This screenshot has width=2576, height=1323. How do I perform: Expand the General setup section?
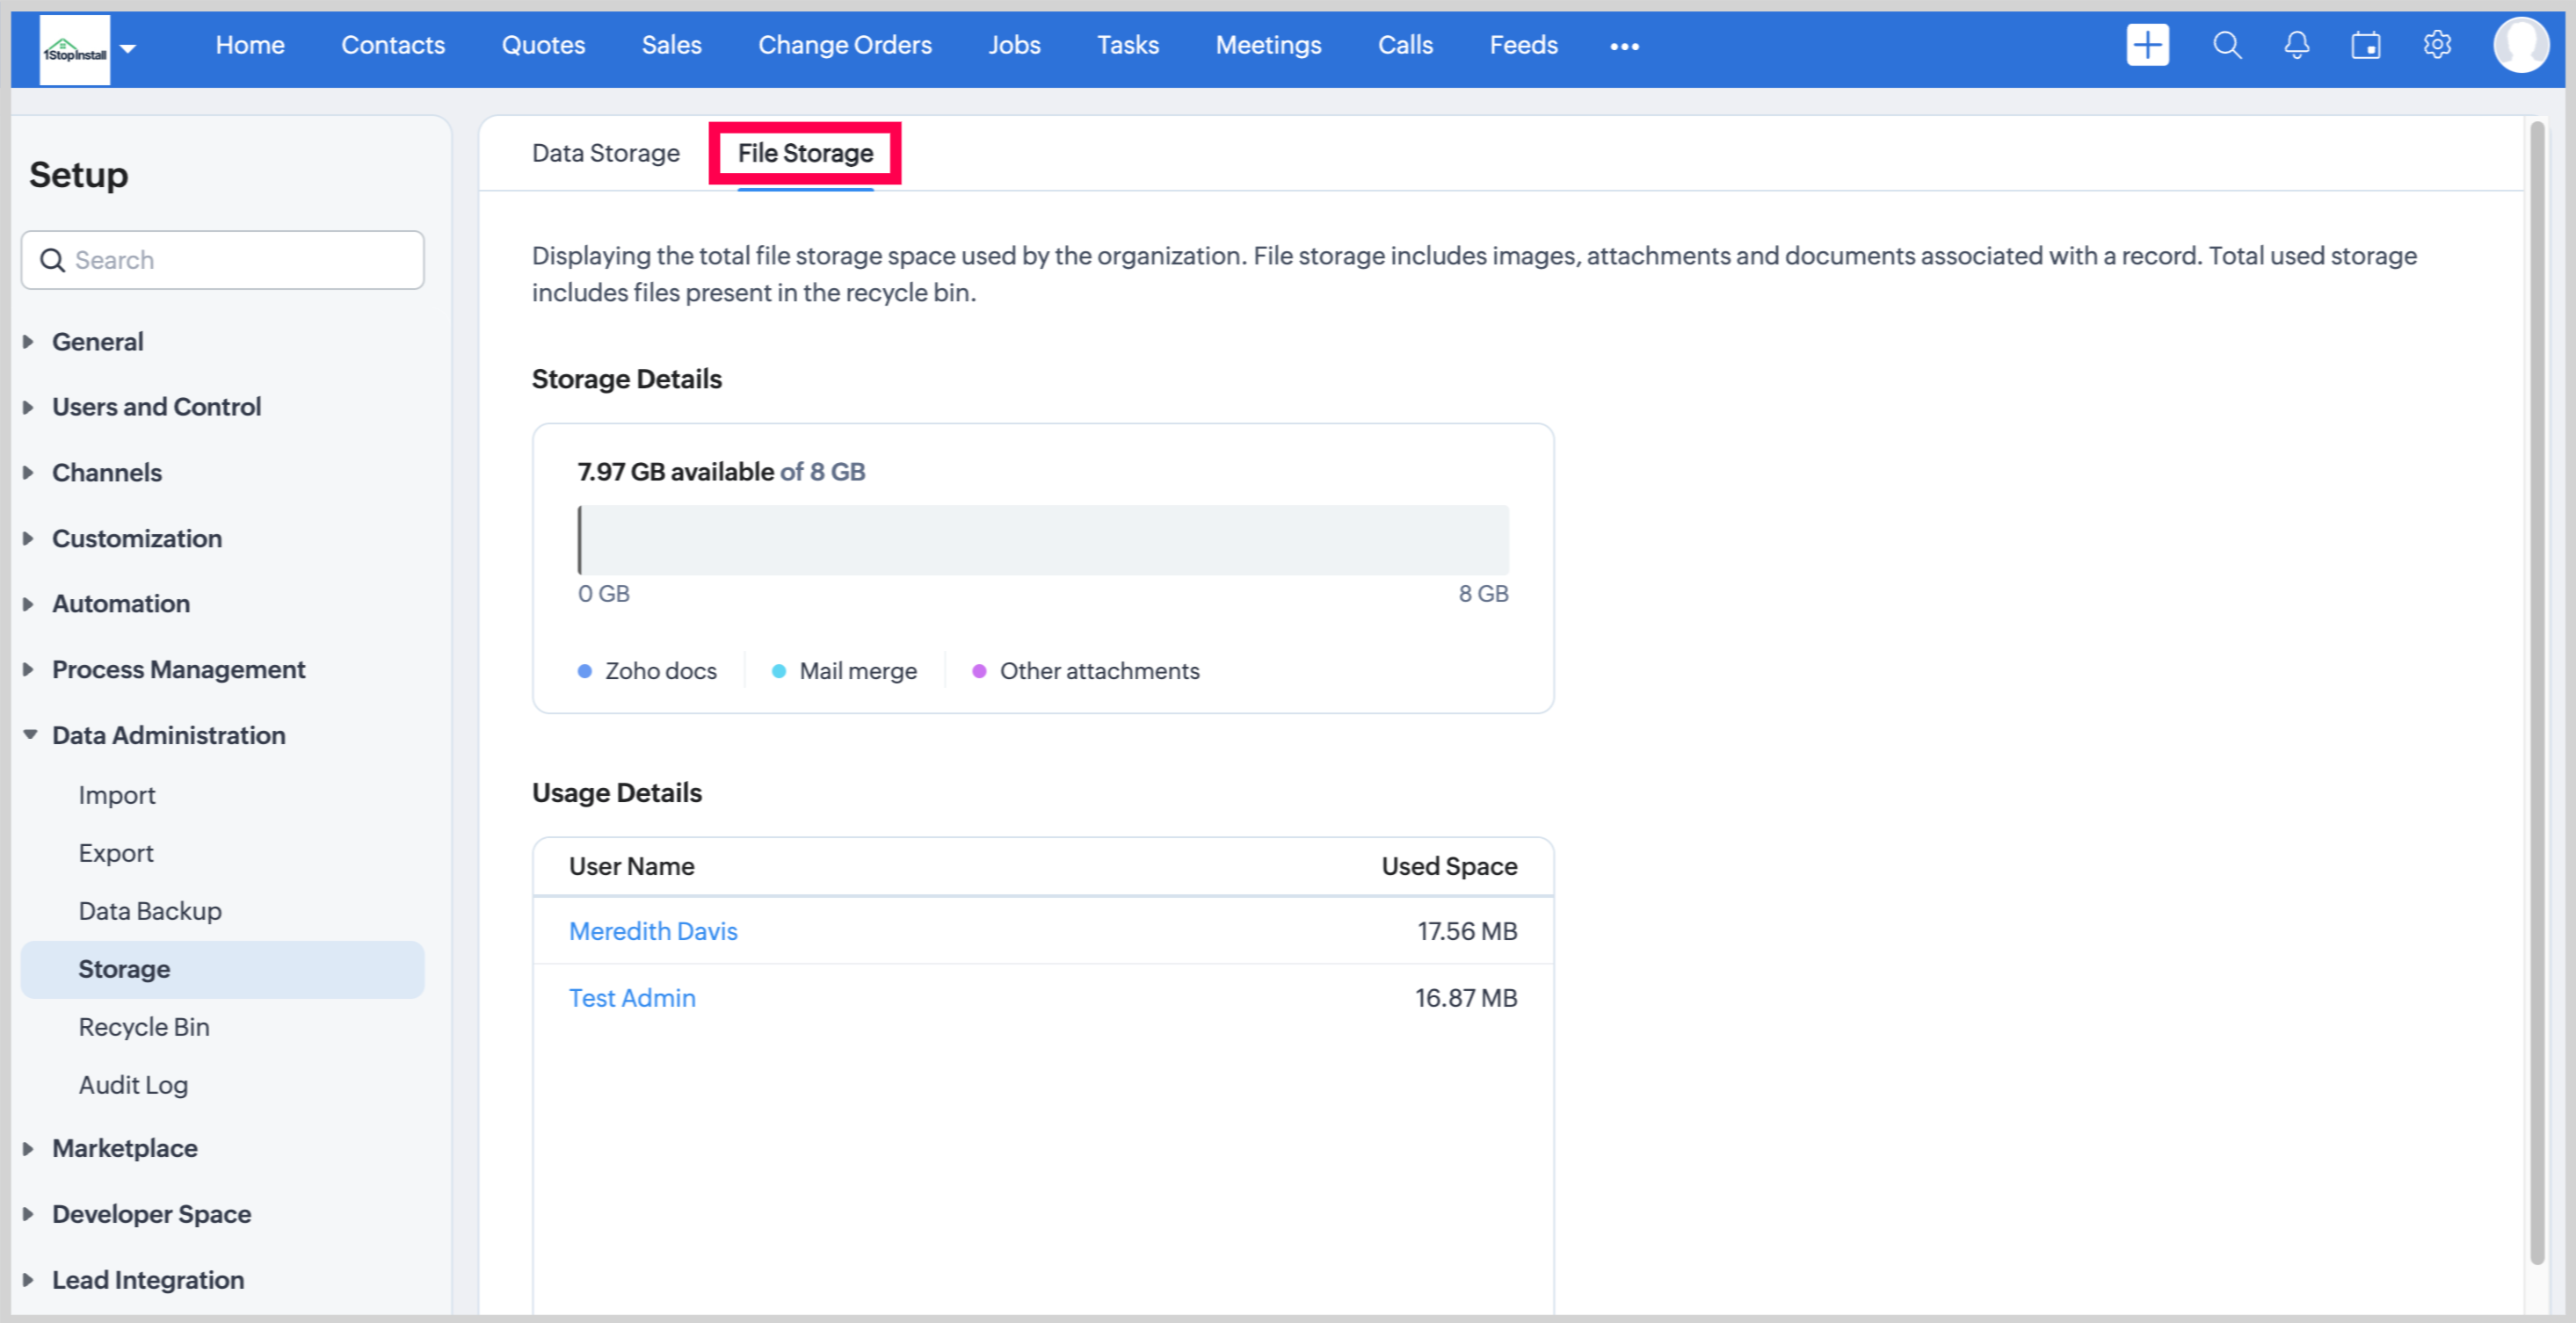pos(97,342)
